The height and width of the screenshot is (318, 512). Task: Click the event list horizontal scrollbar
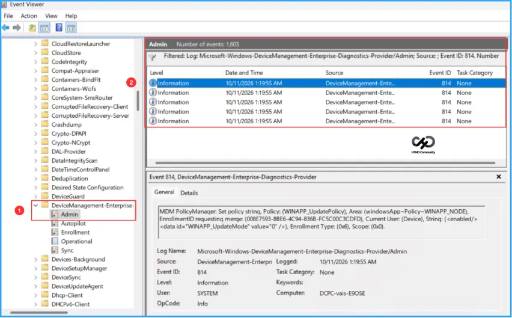[325, 162]
